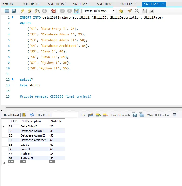Select the 'Python I' cell
The image size is (182, 186).
(34, 154)
